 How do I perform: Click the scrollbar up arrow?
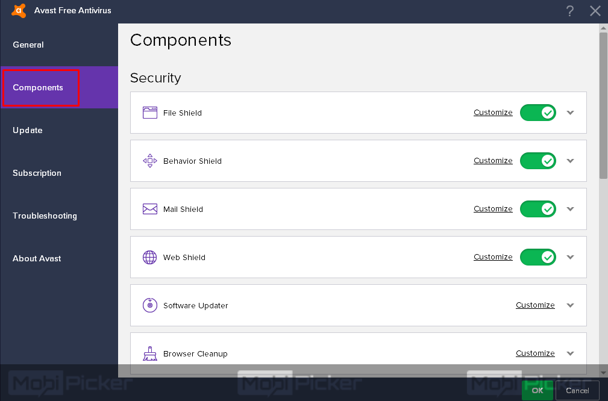point(603,28)
